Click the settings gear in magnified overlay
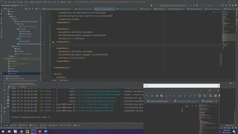The height and width of the screenshot is (134, 238). point(215,96)
